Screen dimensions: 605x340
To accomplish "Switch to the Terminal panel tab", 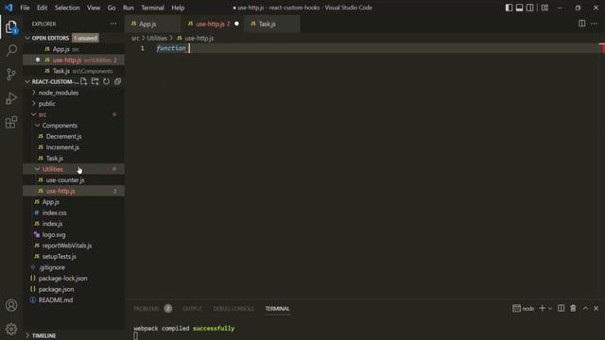I will click(x=277, y=309).
